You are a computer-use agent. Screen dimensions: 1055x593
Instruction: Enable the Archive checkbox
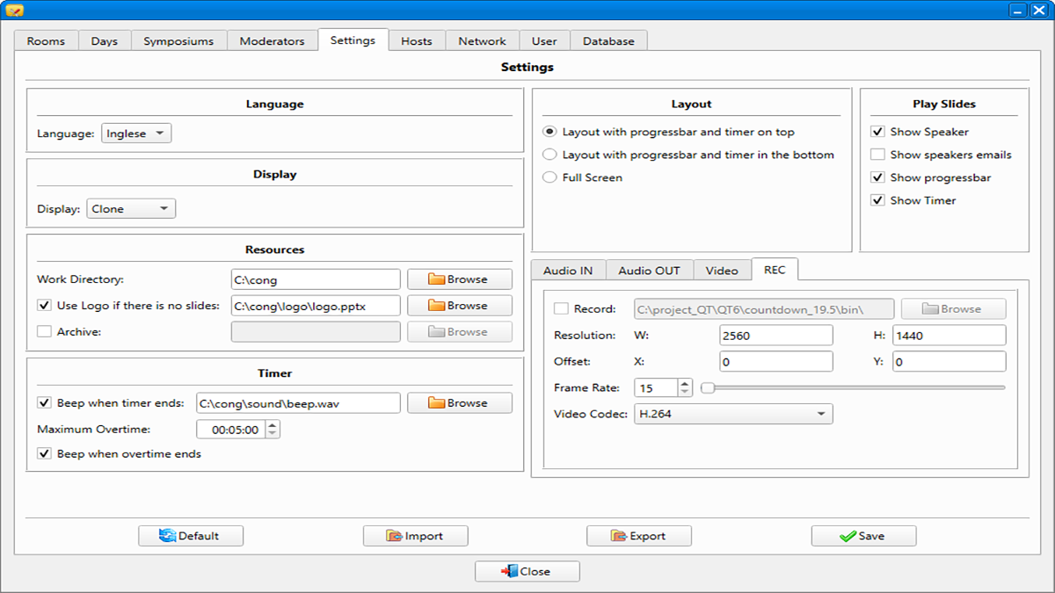(44, 332)
